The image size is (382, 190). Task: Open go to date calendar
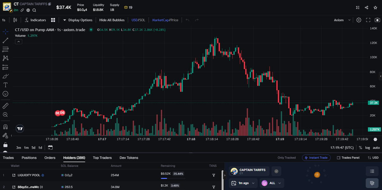tap(50, 148)
